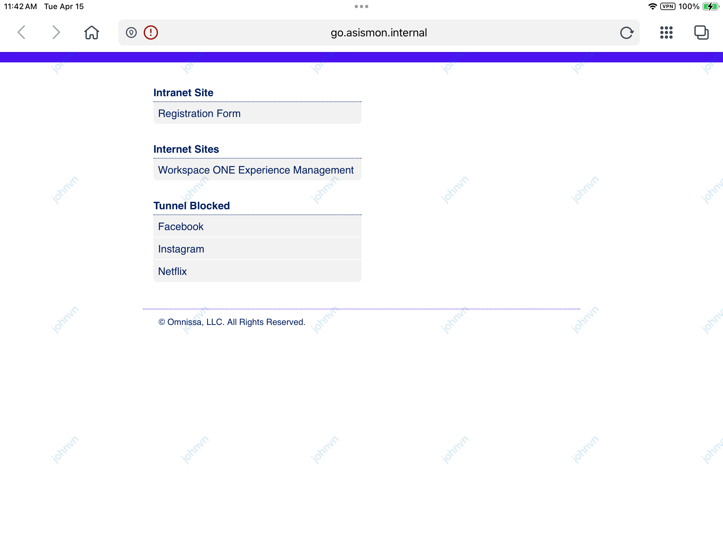The image size is (723, 542).
Task: Open the apps grid menu
Action: click(666, 32)
